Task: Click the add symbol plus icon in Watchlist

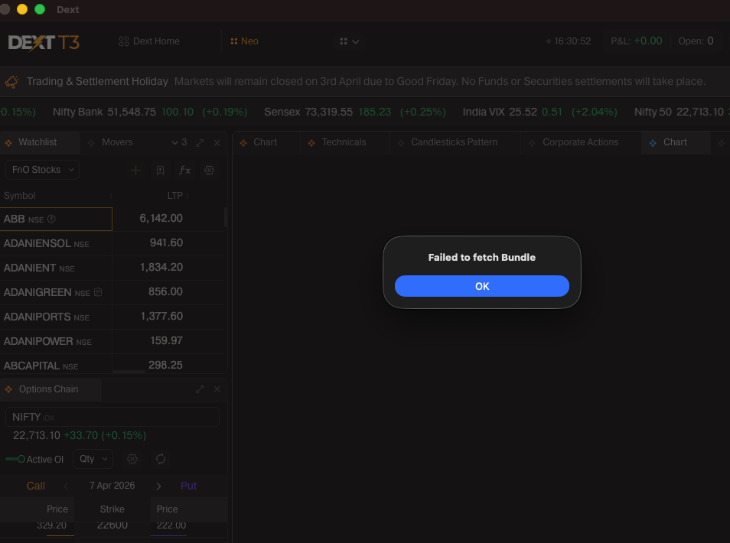Action: 135,171
